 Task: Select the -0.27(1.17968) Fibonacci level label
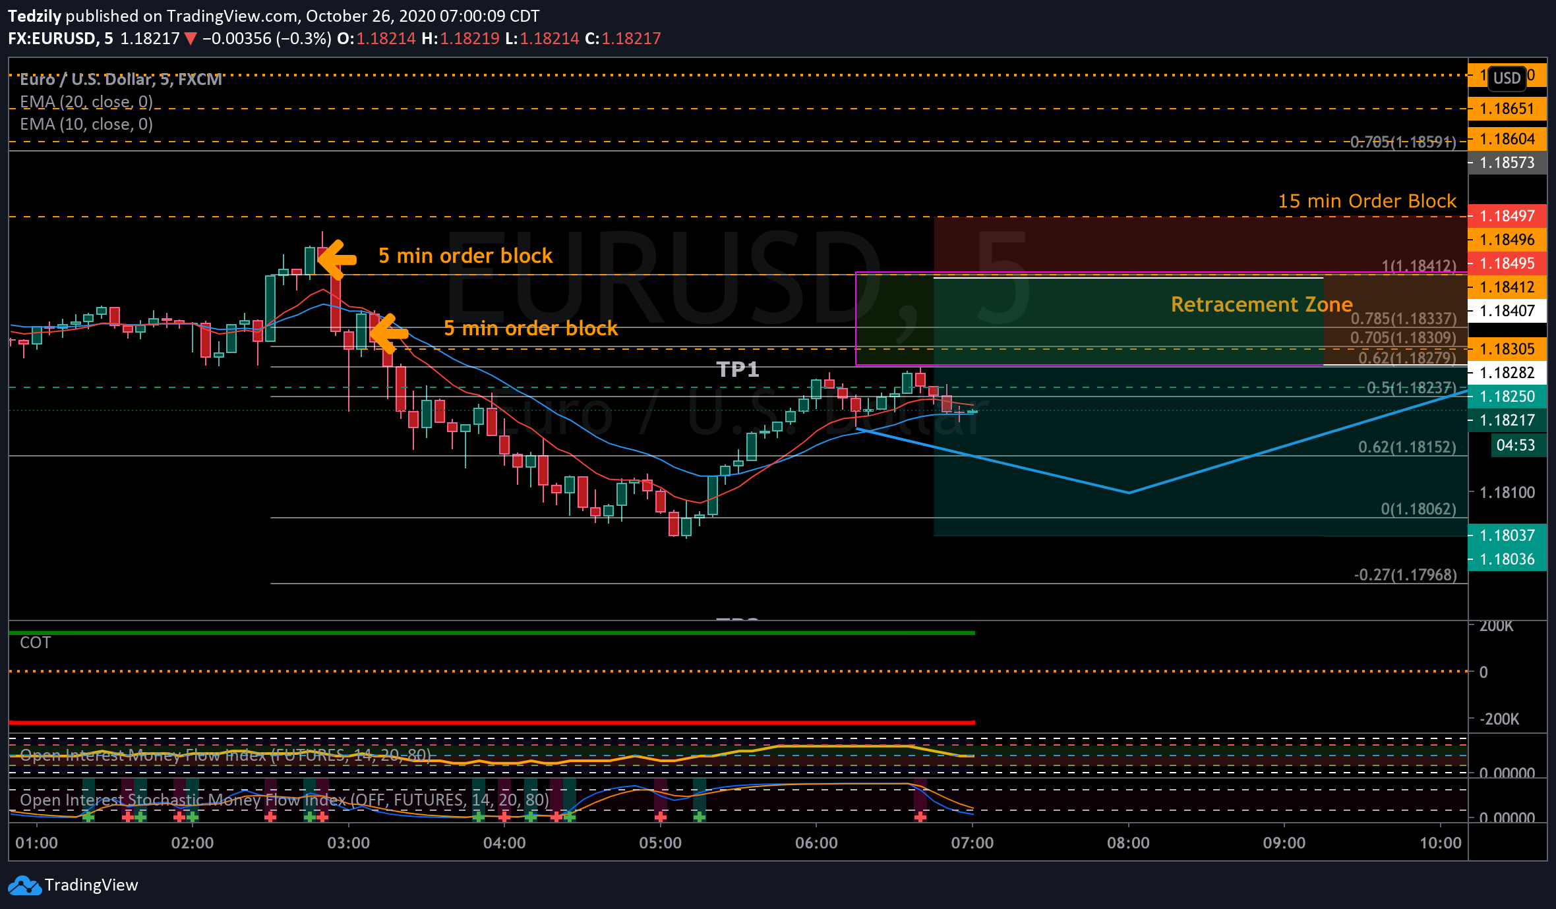click(x=1405, y=575)
